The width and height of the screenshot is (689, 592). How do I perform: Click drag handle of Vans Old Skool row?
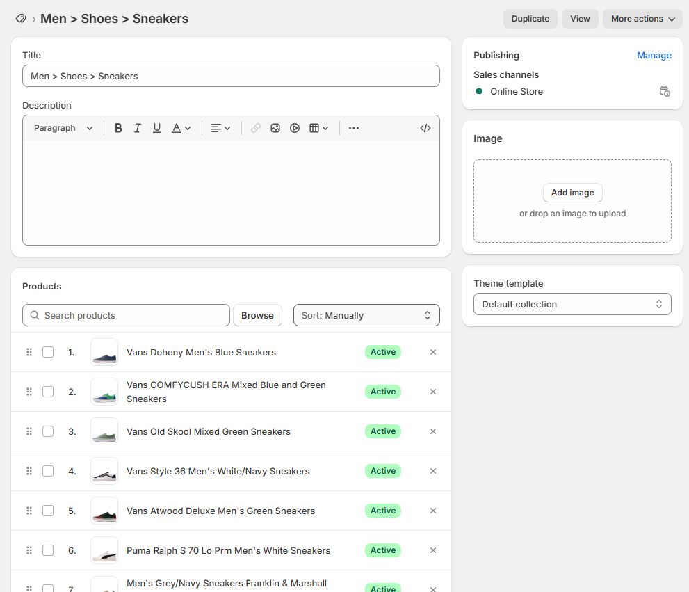(29, 431)
